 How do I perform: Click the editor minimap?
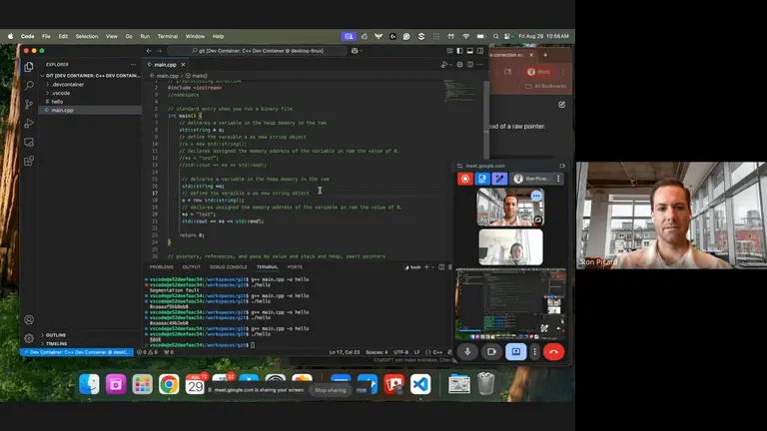coord(461,91)
